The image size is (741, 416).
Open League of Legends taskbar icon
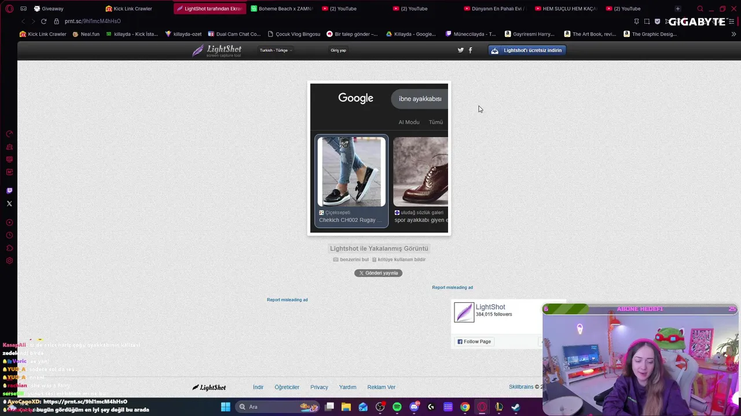(x=498, y=407)
